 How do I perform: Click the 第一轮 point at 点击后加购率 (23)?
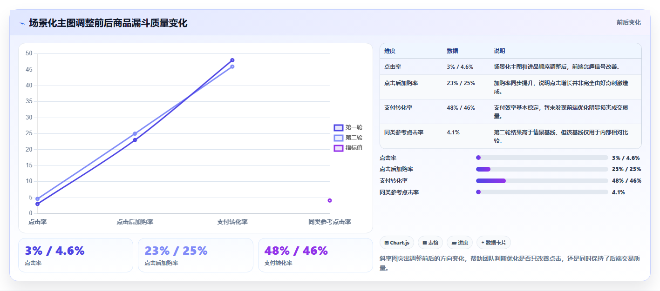[x=135, y=140]
